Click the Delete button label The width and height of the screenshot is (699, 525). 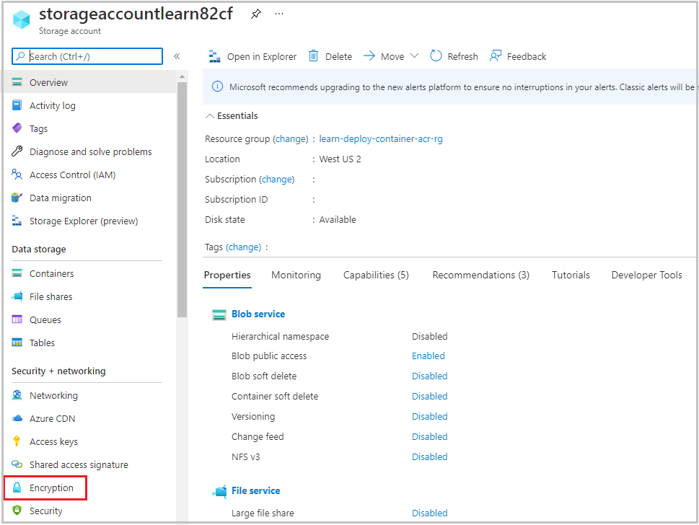(x=338, y=56)
